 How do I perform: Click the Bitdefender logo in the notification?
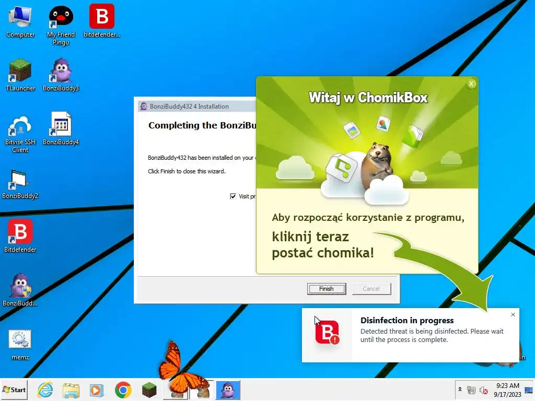point(327,332)
